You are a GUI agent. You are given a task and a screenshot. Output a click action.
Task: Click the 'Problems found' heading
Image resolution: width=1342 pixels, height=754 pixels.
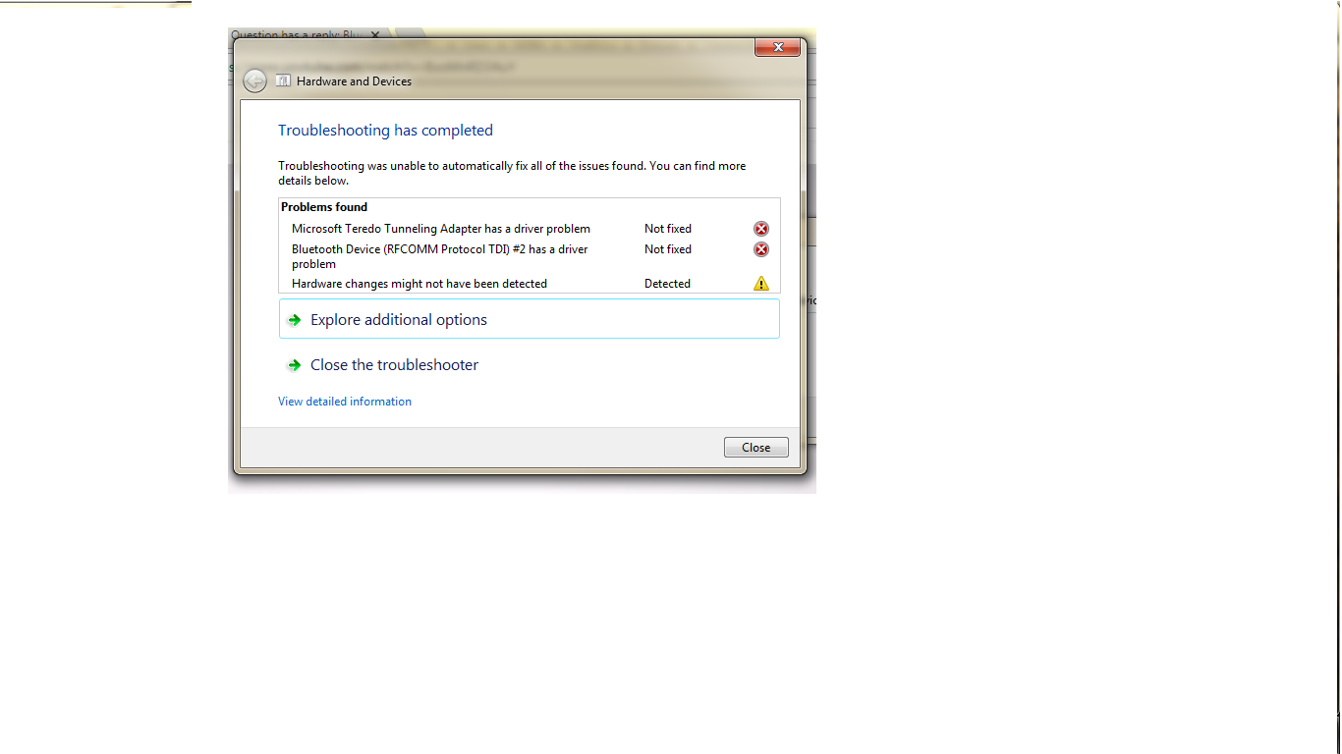tap(324, 207)
